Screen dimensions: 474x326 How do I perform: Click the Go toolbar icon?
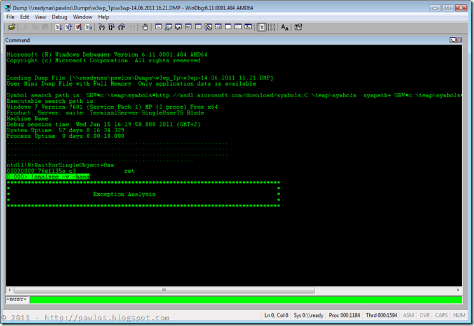[x=58, y=27]
